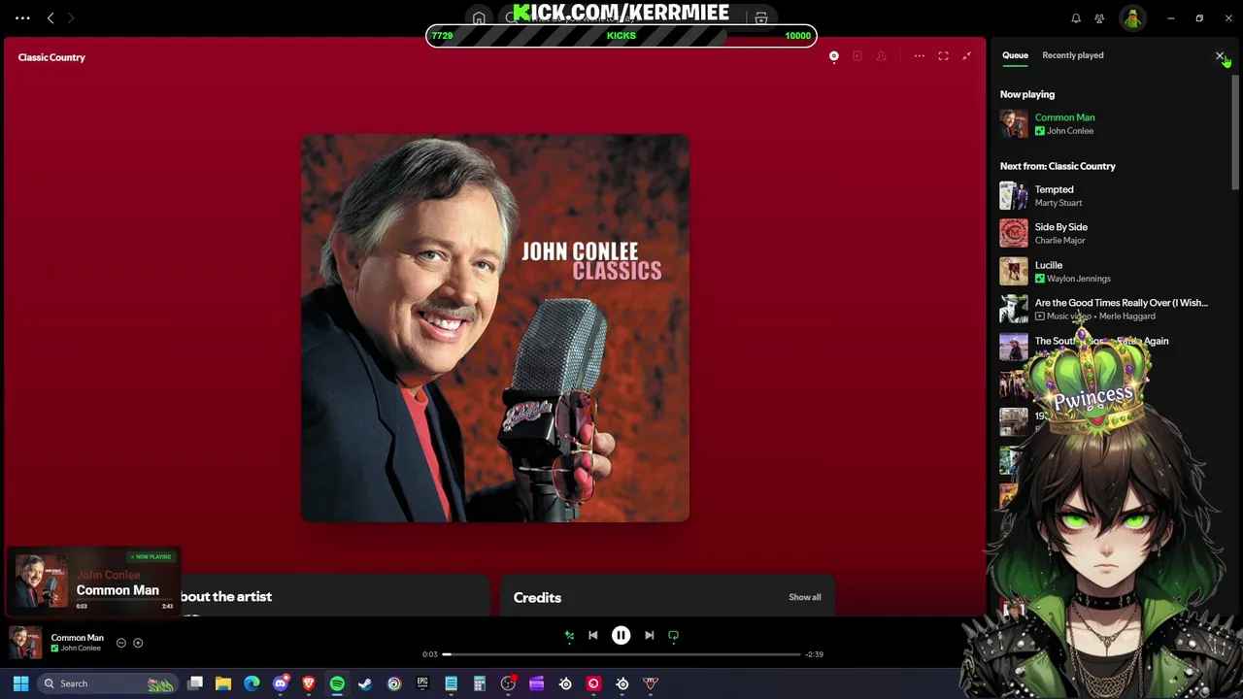The height and width of the screenshot is (699, 1243).
Task: Click the taskbar Search box
Action: [x=109, y=683]
